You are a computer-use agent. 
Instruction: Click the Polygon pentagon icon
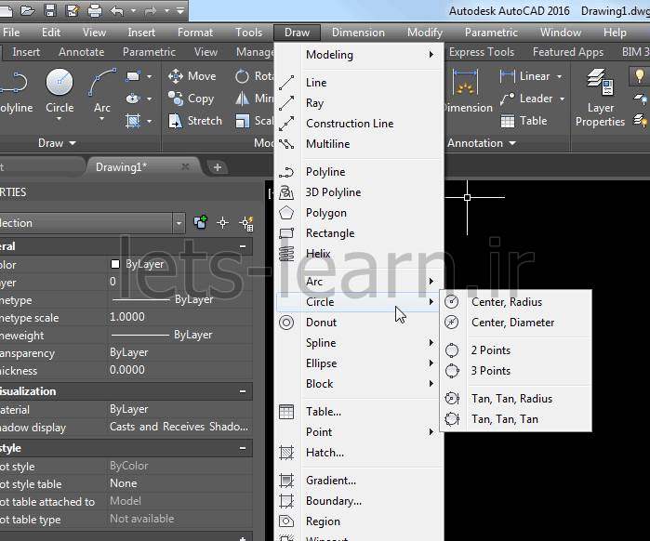click(x=286, y=213)
